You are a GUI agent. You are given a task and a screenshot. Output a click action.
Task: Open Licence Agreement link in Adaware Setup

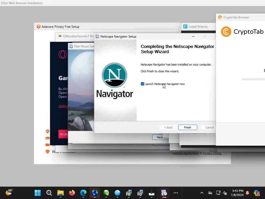pyautogui.click(x=185, y=153)
